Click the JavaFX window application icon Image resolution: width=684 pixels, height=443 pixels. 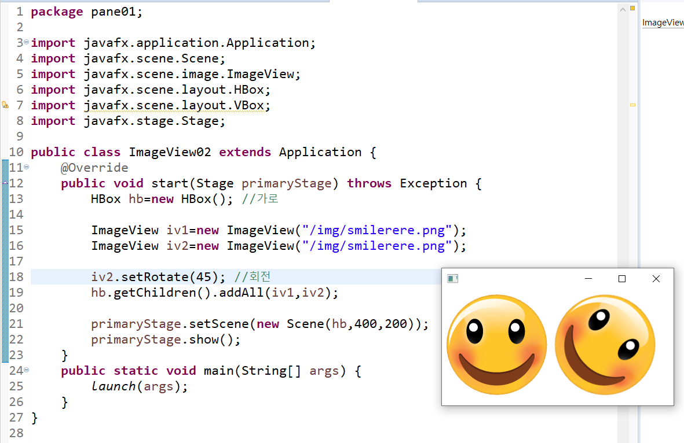coord(453,279)
